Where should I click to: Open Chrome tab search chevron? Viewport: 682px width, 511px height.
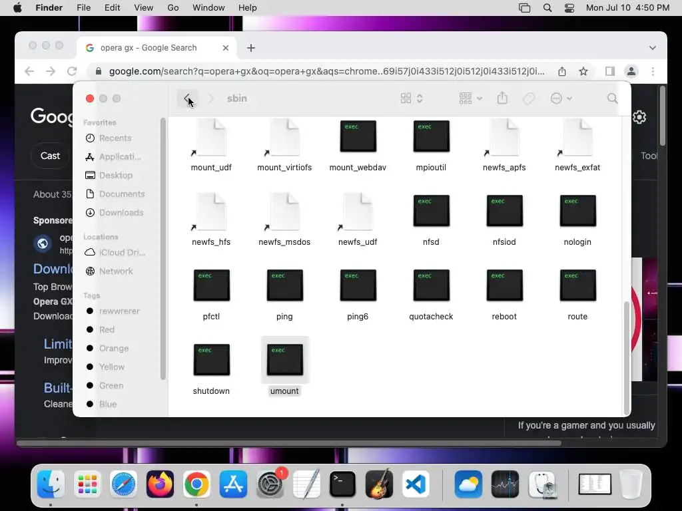tap(653, 48)
